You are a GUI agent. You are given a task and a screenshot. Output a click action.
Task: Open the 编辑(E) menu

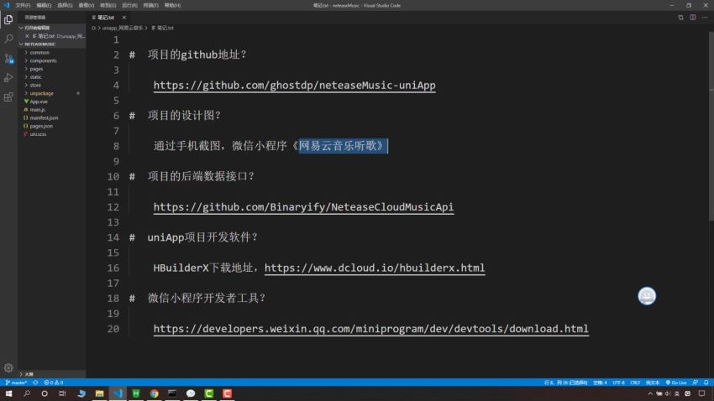click(x=44, y=6)
